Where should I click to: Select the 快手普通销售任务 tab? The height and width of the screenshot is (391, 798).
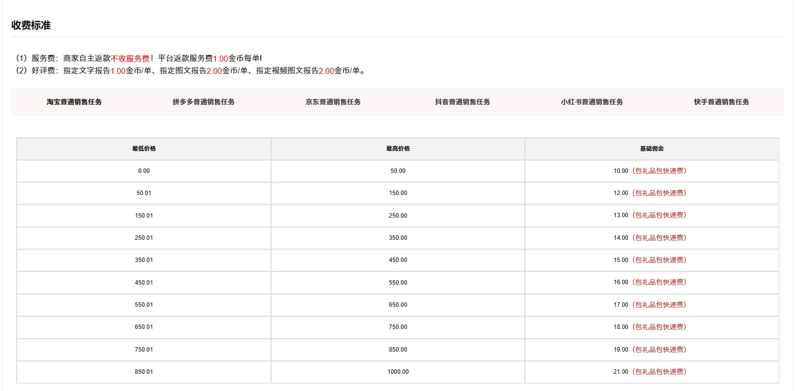point(721,102)
